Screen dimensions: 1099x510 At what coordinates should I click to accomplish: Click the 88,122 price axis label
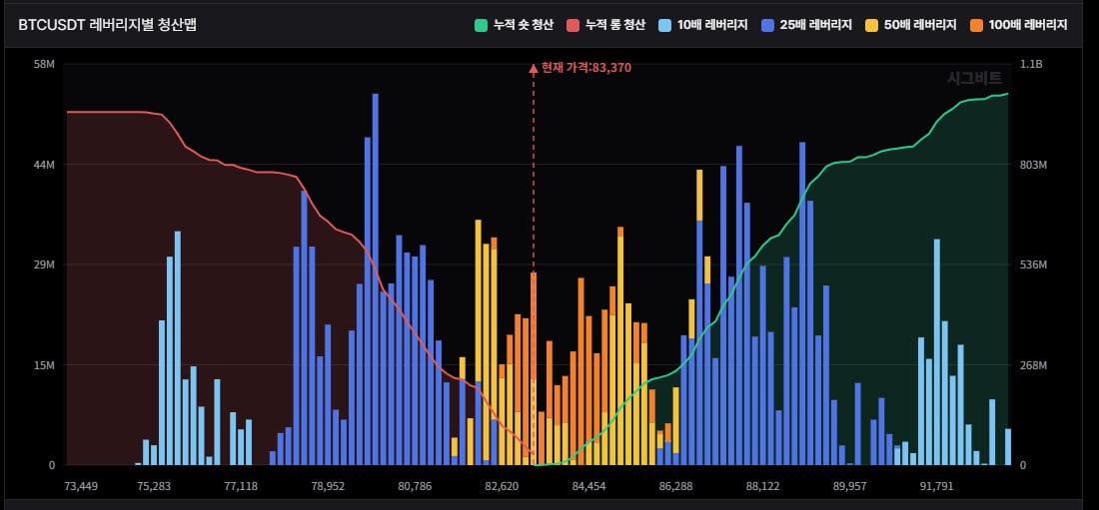point(762,486)
